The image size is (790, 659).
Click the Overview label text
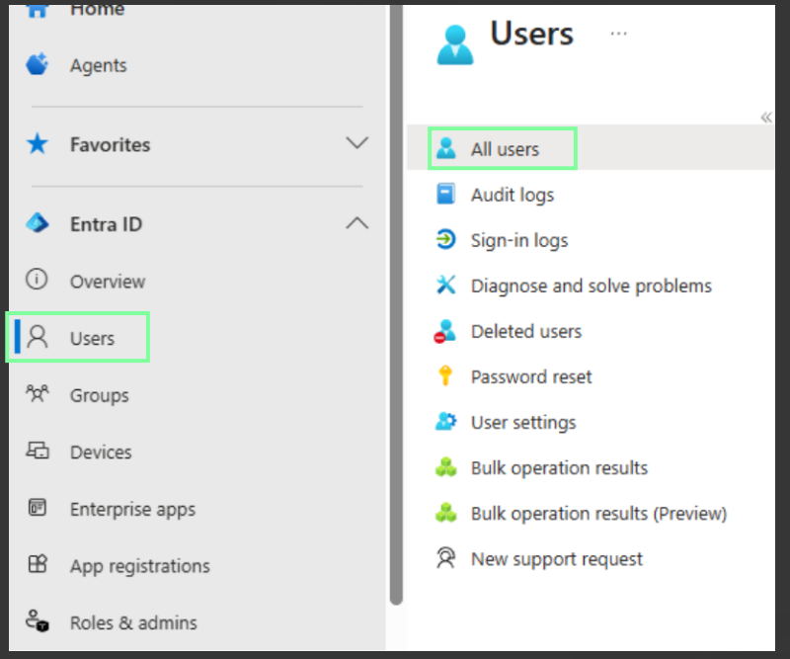point(108,282)
